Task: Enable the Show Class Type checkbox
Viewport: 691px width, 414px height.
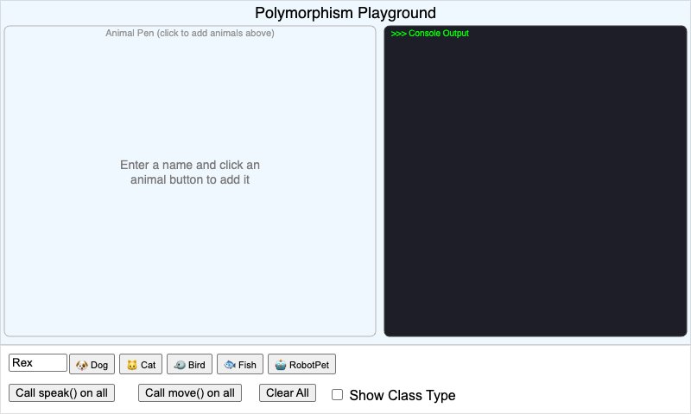Action: 338,395
